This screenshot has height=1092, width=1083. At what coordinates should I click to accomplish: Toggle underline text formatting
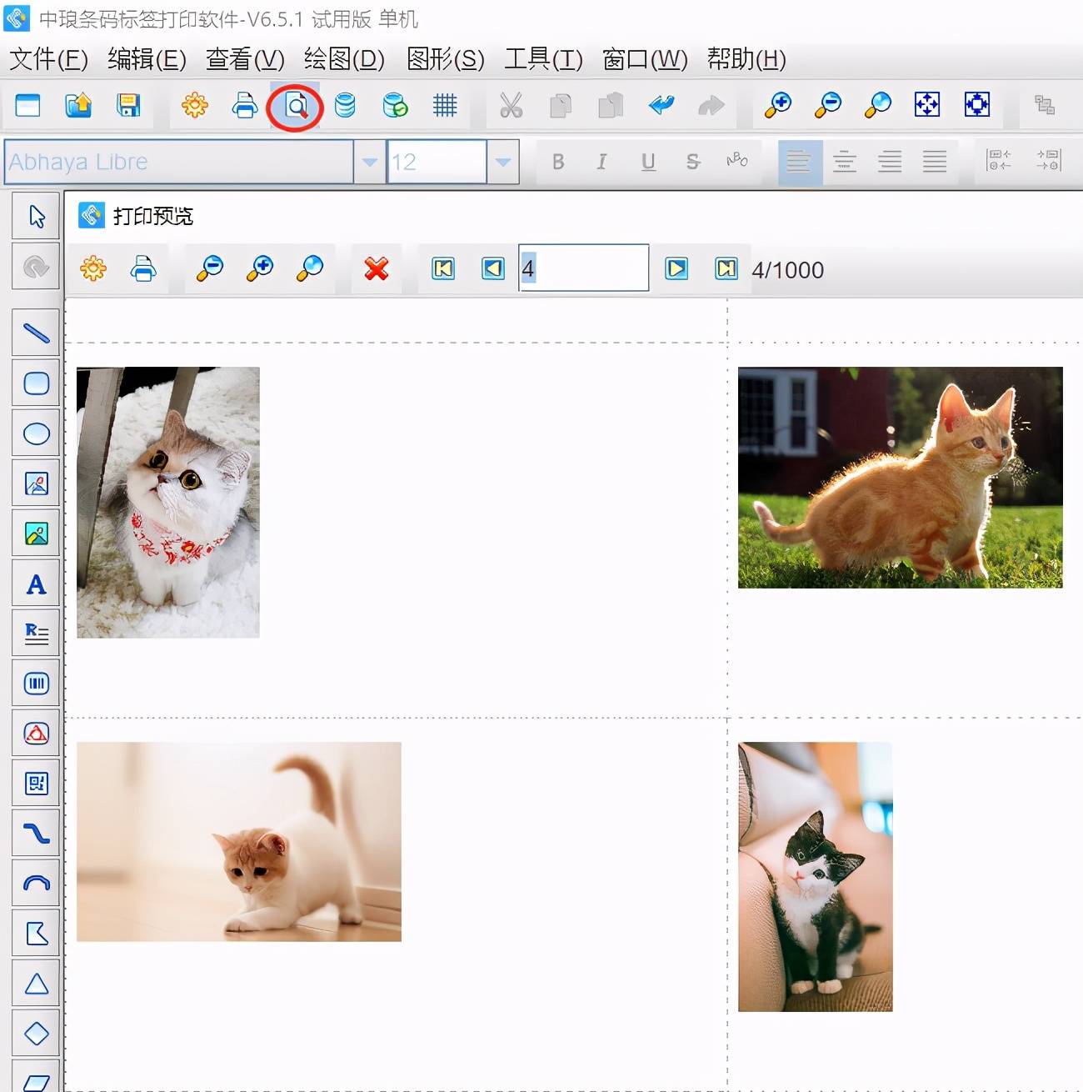[648, 162]
